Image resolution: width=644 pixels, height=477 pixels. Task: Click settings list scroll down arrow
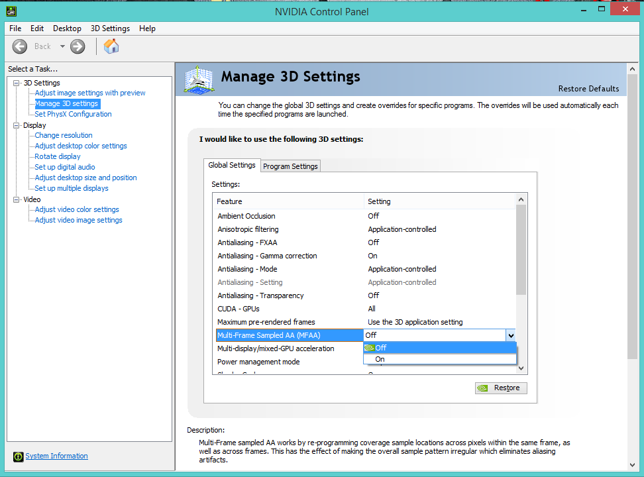tap(521, 368)
